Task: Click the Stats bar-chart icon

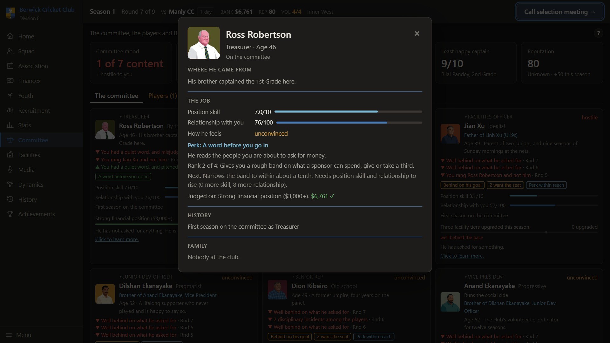Action: pyautogui.click(x=10, y=125)
